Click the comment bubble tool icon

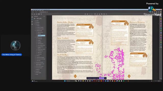pos(95,14)
